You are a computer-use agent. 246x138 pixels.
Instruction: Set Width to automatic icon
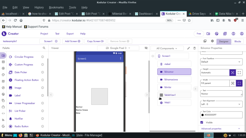(x=233, y=83)
